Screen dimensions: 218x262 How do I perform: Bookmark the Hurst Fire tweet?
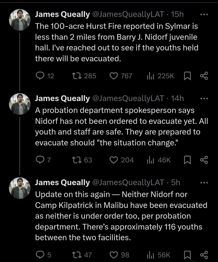[188, 76]
